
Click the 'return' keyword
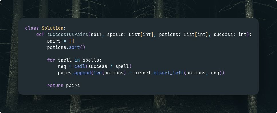point(55,86)
